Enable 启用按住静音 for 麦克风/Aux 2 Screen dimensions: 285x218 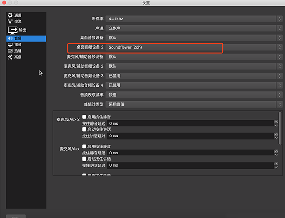click(84, 117)
